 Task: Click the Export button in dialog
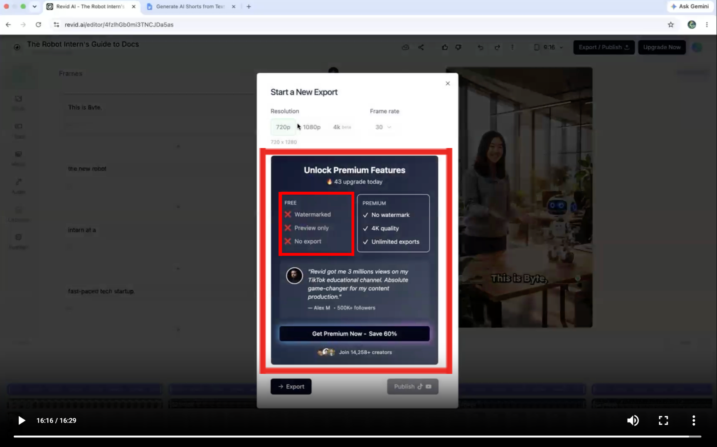point(291,387)
